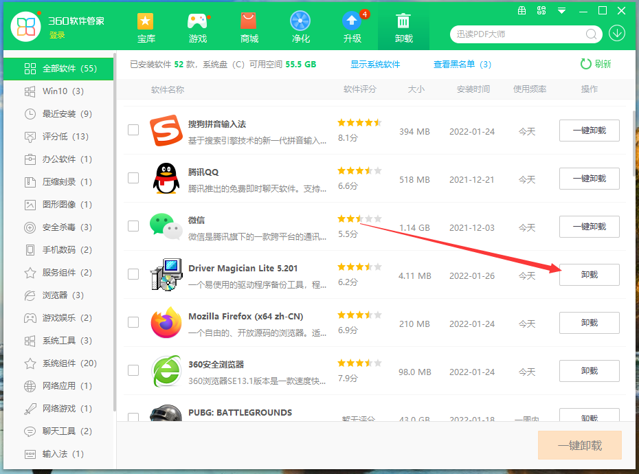This screenshot has height=474, width=639.
Task: Click 一键卸载 for 腾讯QQ
Action: pyautogui.click(x=590, y=179)
